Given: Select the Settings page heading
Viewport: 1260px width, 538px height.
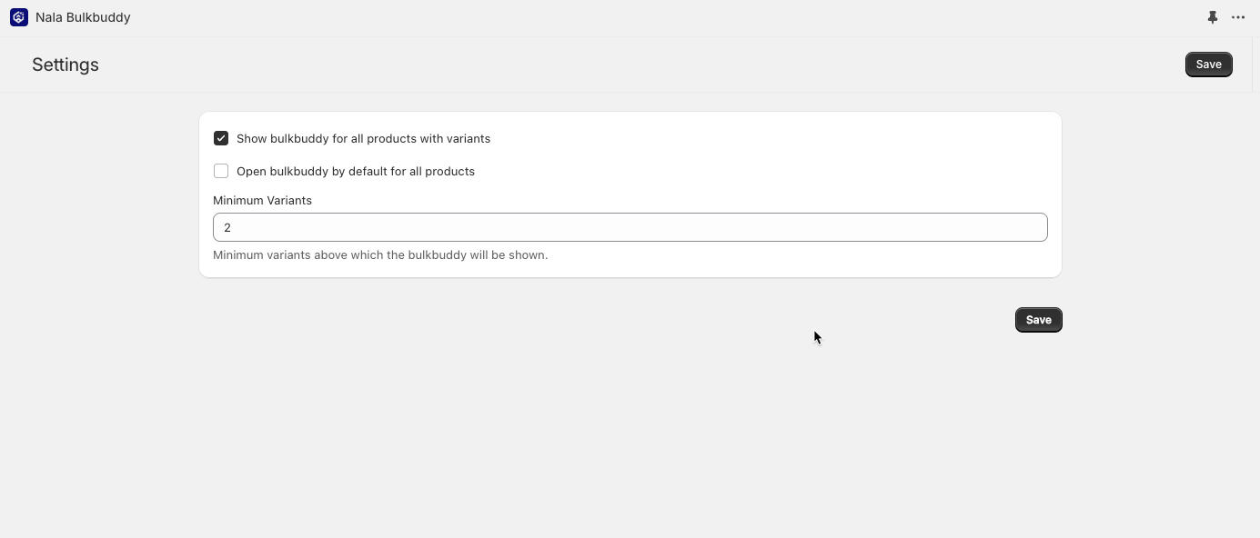Looking at the screenshot, I should [66, 65].
